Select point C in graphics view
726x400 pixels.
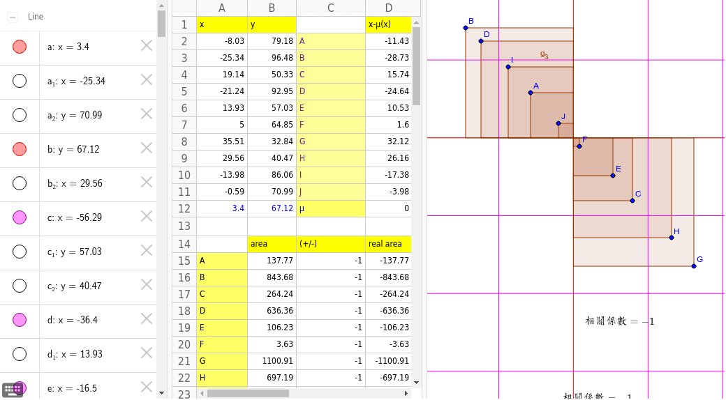(632, 201)
